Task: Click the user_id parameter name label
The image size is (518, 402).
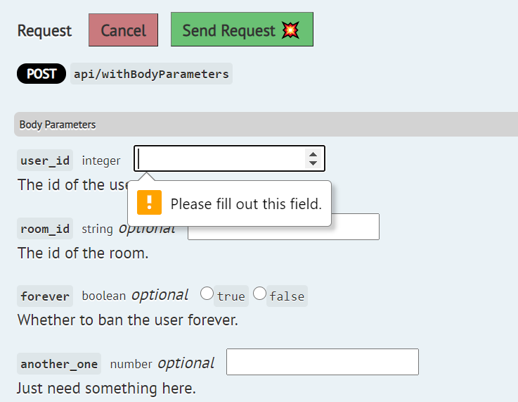Action: [45, 161]
